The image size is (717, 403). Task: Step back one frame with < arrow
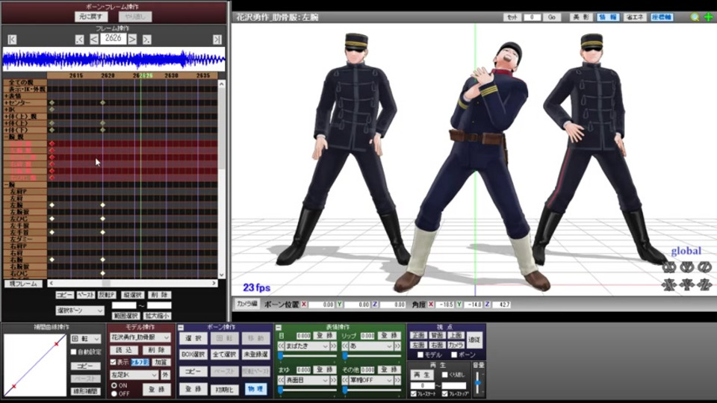click(94, 40)
